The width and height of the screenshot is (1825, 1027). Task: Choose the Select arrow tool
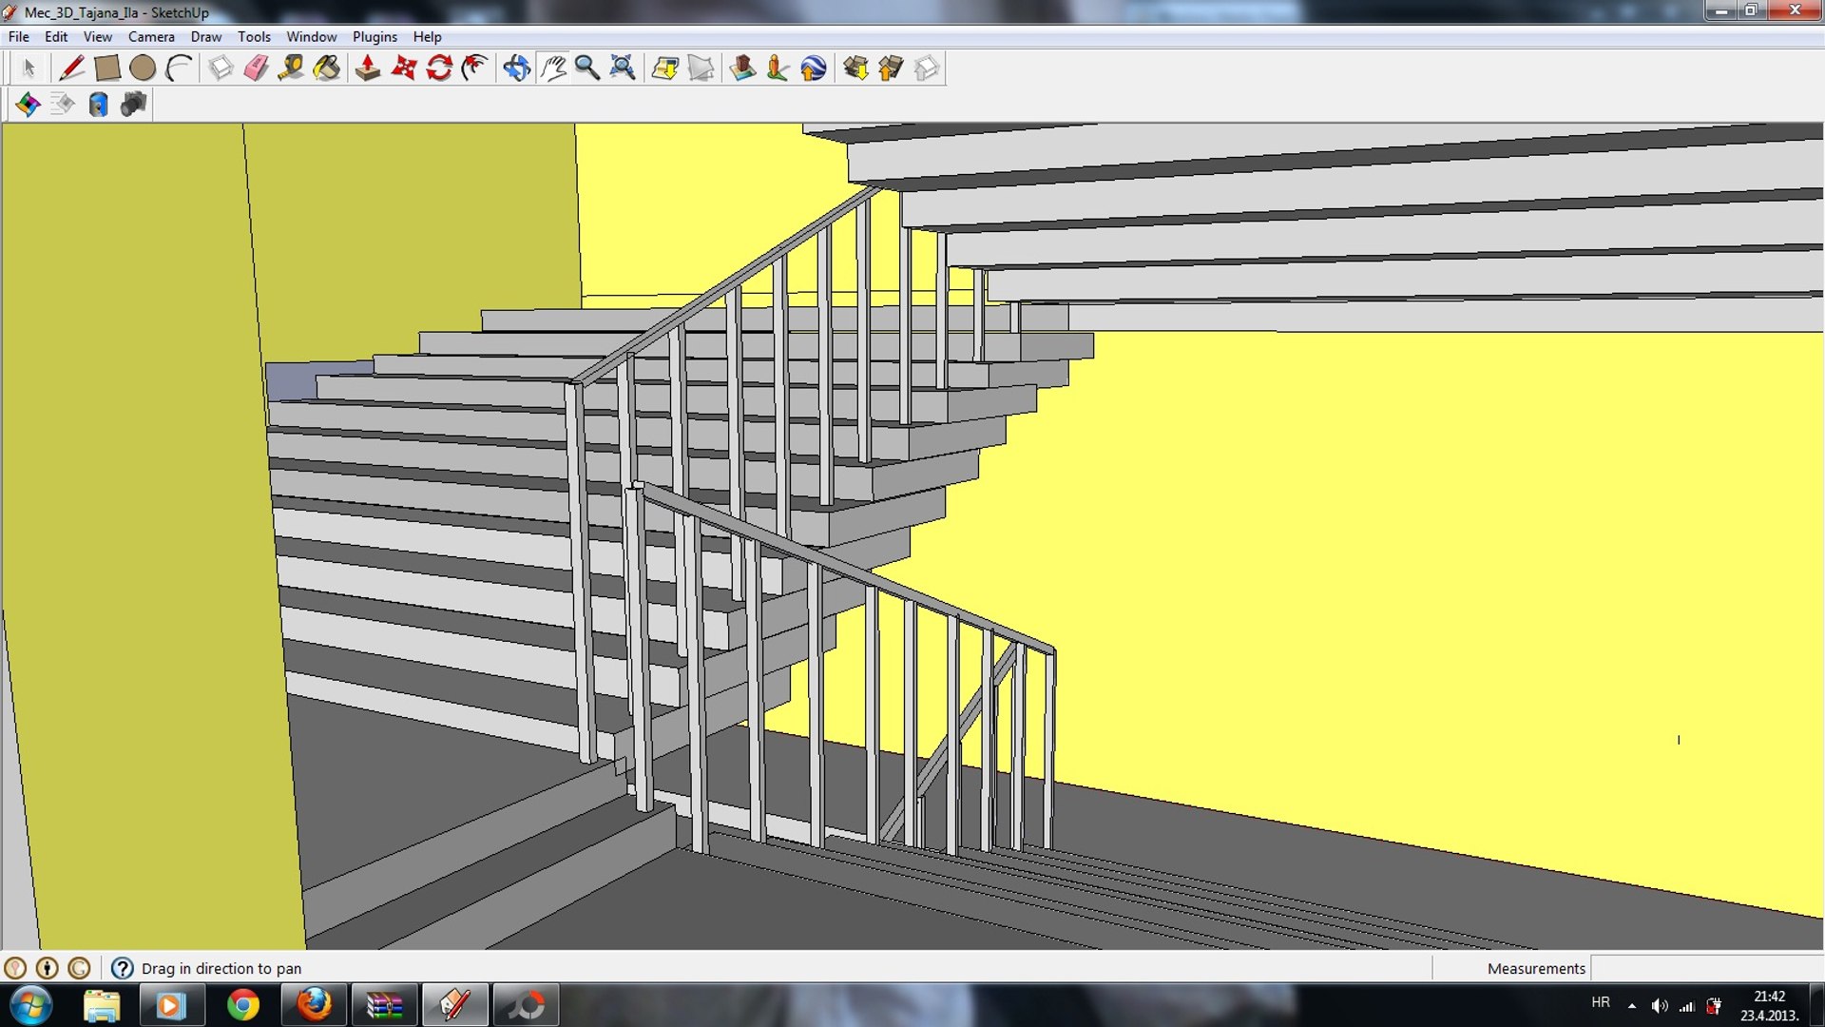point(29,68)
